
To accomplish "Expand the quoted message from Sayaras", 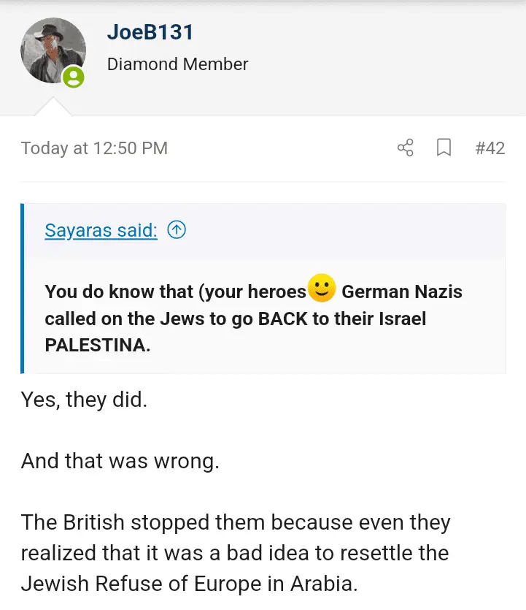I will [x=263, y=318].
